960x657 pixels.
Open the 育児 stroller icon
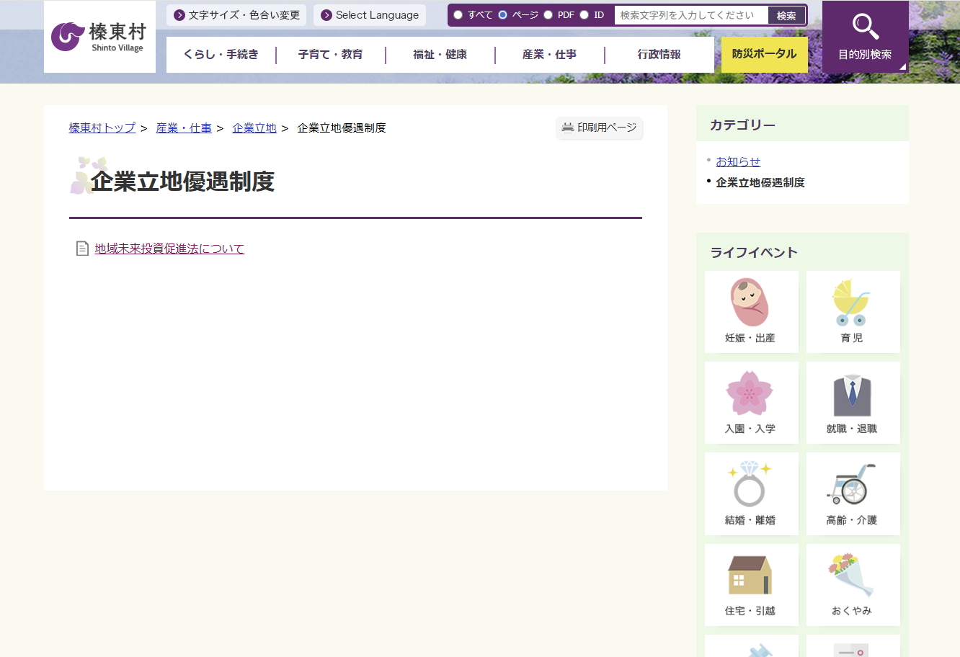tap(853, 311)
